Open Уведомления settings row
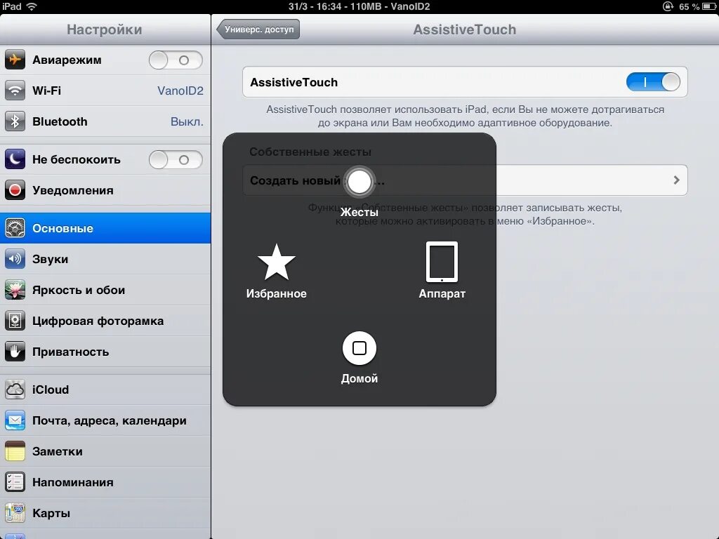This screenshot has width=719, height=539. [x=105, y=190]
